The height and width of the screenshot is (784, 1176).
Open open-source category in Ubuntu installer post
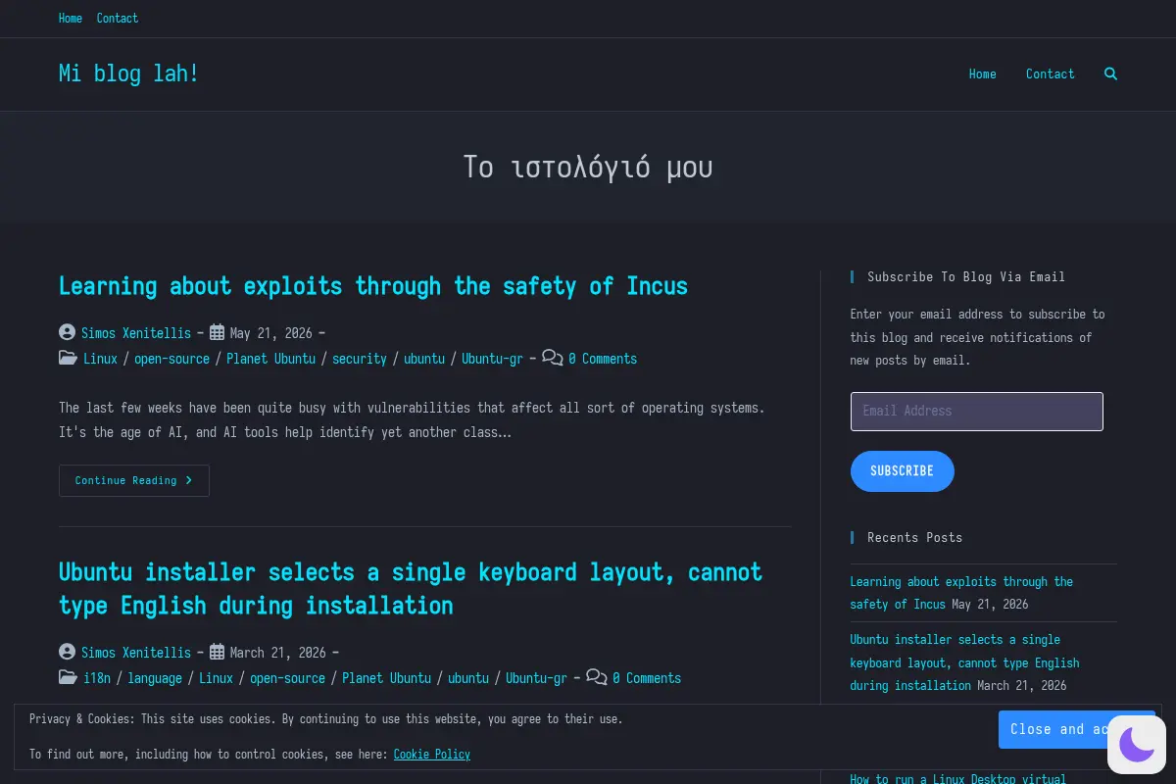287,678
